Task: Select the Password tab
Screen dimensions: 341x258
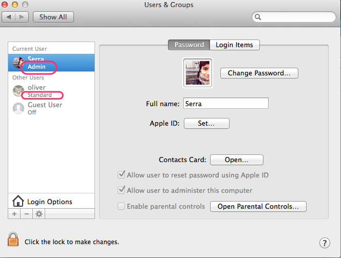Action: pos(189,45)
